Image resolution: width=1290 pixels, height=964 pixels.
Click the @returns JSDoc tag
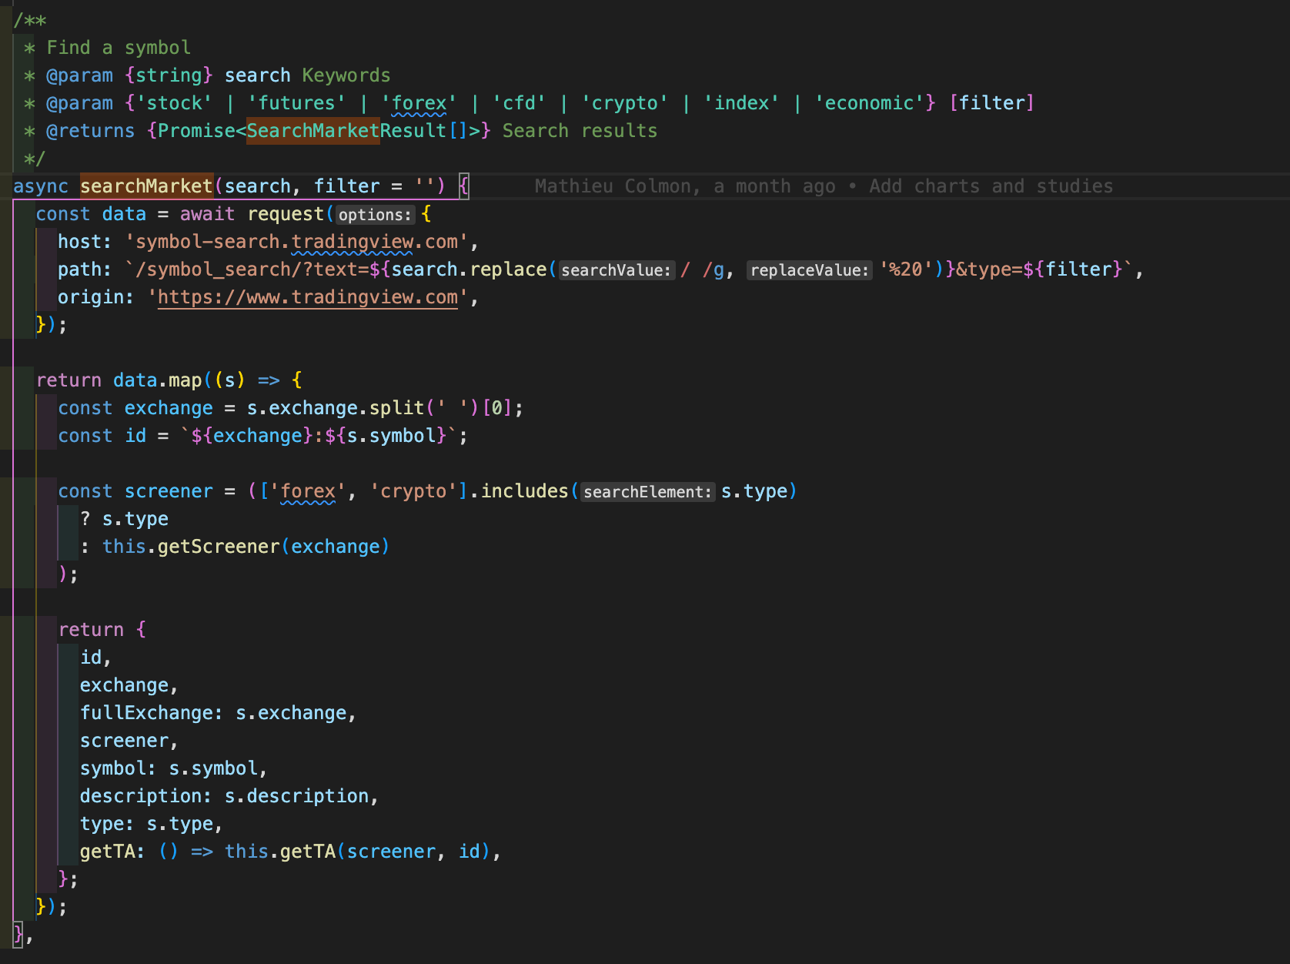pyautogui.click(x=90, y=130)
